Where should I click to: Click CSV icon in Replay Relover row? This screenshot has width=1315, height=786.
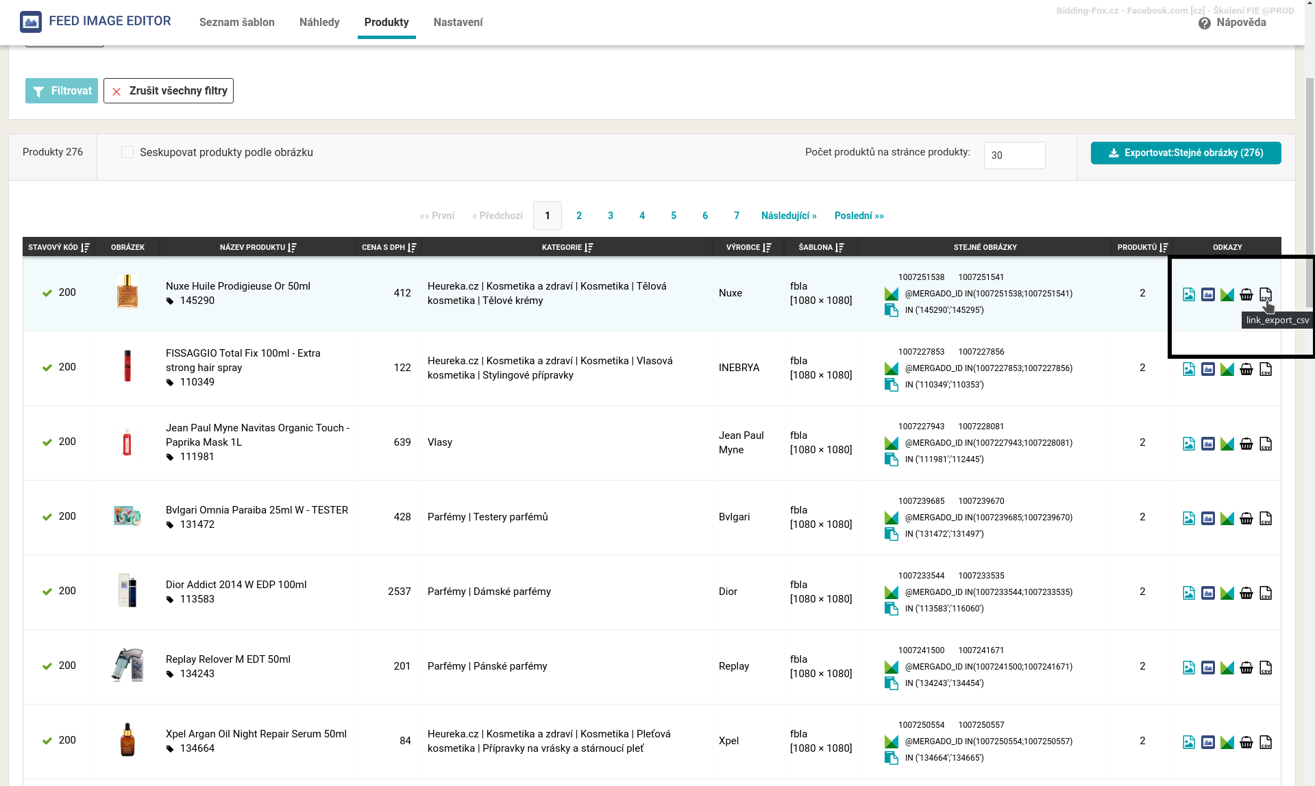(1266, 668)
